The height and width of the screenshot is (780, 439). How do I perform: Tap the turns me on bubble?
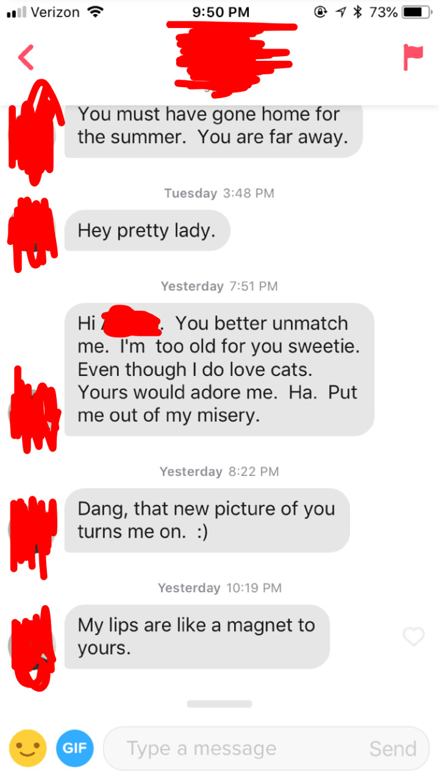(207, 520)
